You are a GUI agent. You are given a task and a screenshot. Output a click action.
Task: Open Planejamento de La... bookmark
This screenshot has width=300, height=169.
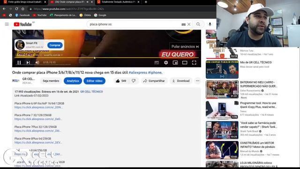tap(63, 15)
